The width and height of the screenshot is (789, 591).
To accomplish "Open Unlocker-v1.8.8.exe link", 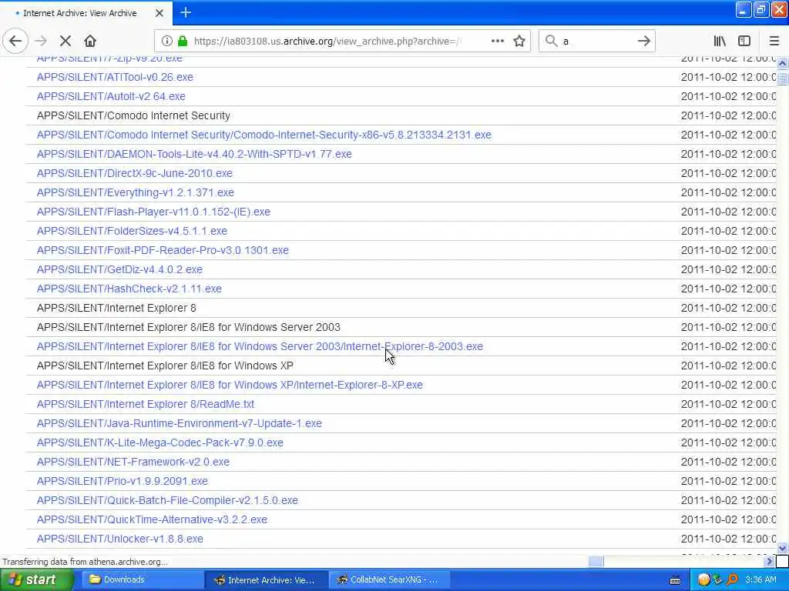I will [119, 539].
